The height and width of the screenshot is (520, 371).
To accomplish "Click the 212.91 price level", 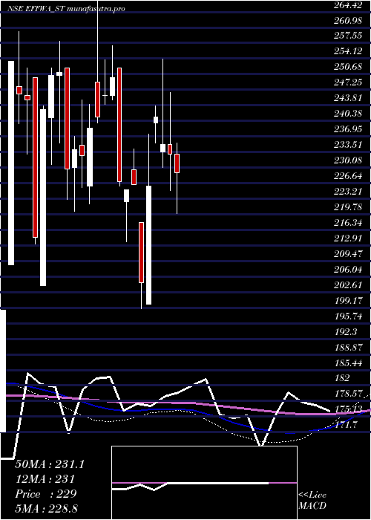I will [x=347, y=238].
